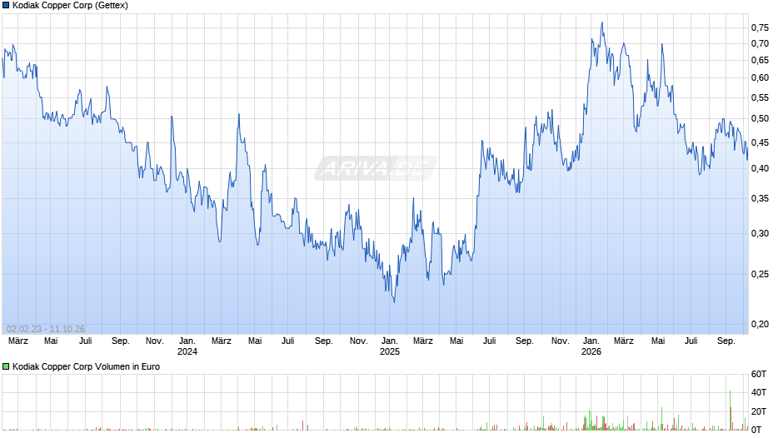783x438 pixels.
Task: Click the 0,55 price axis label
Action: tap(760, 98)
